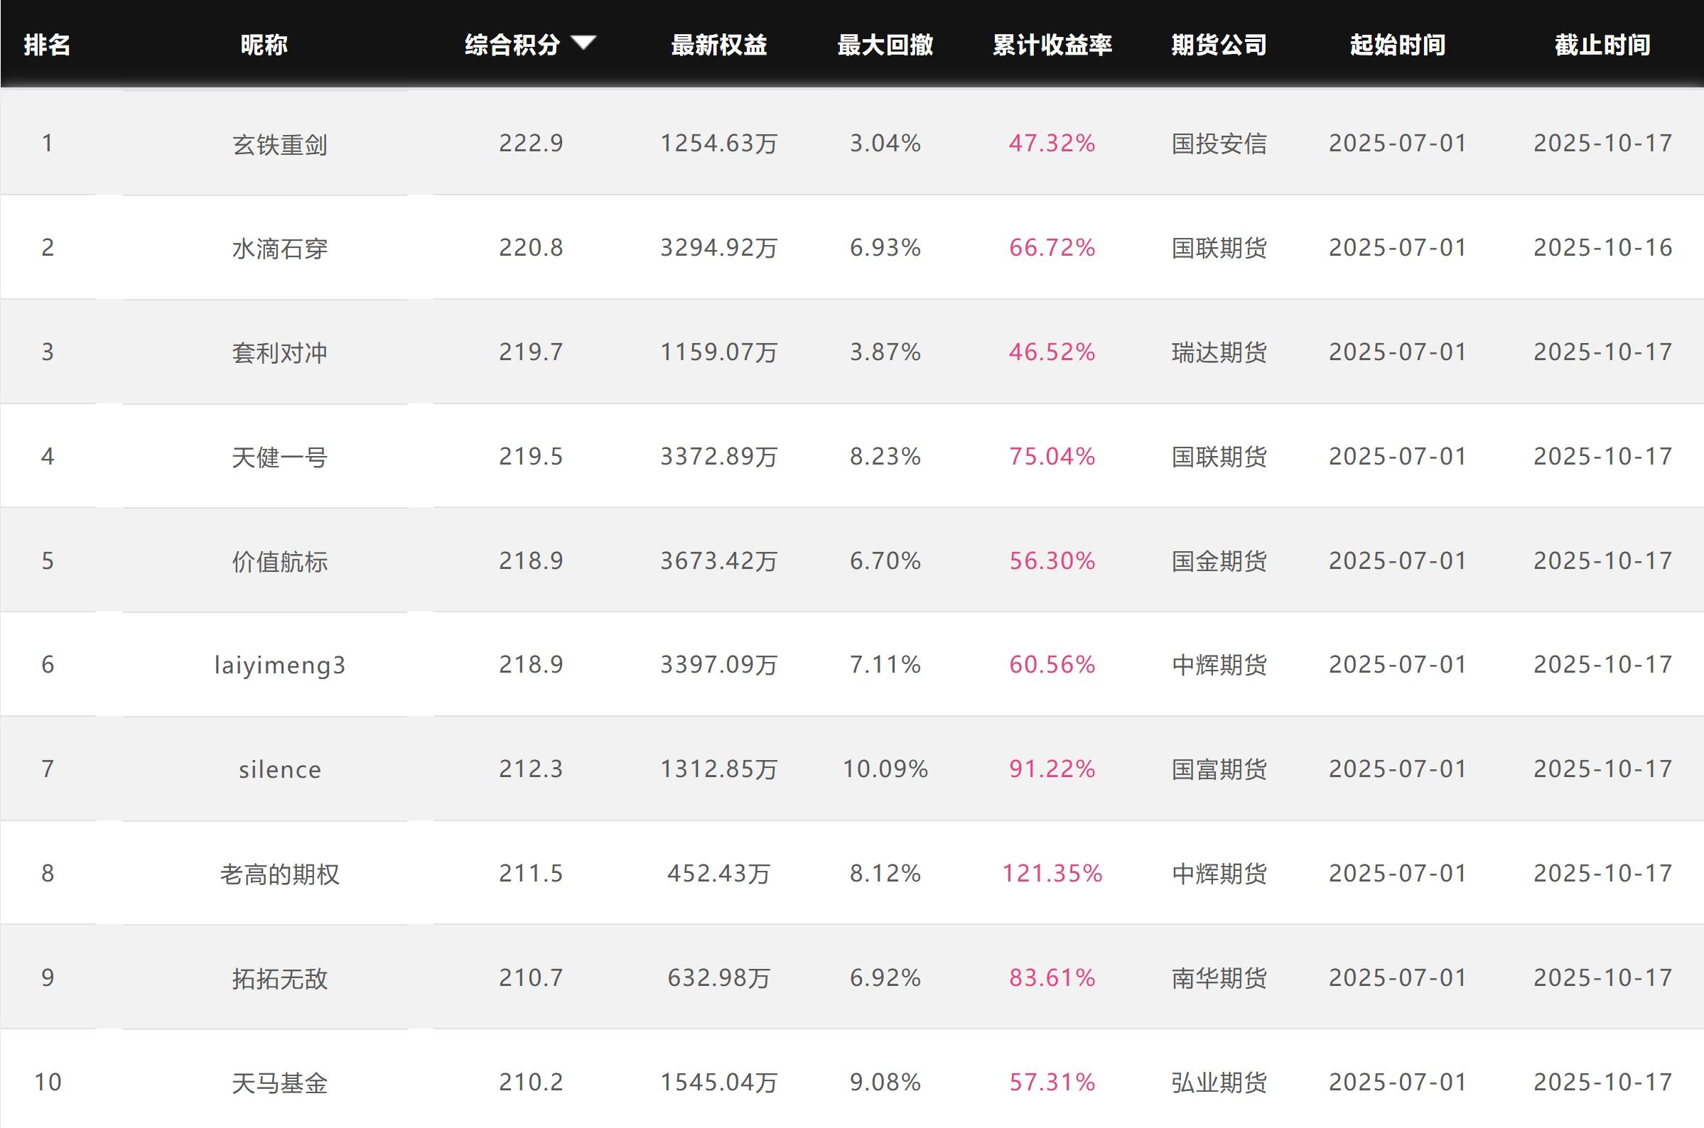Click the nickname 价值航标
Image resolution: width=1704 pixels, height=1128 pixels.
[280, 561]
